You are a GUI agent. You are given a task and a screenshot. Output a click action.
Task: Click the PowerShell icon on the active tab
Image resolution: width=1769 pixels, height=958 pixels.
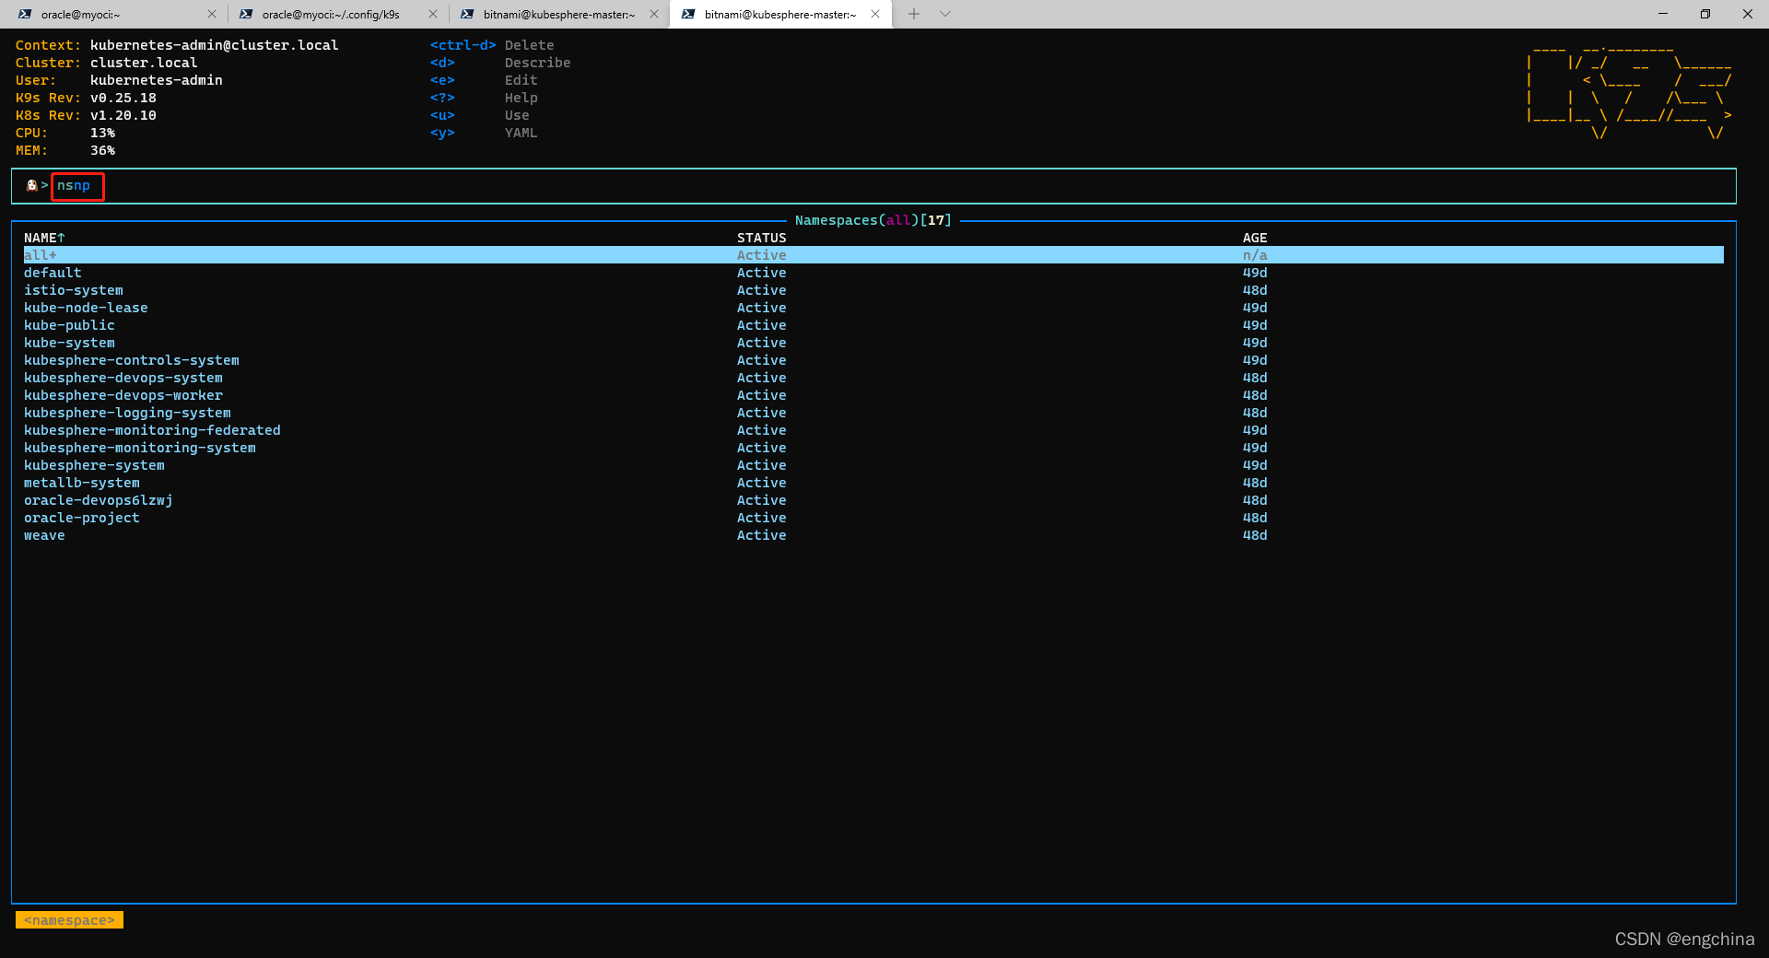click(x=688, y=14)
